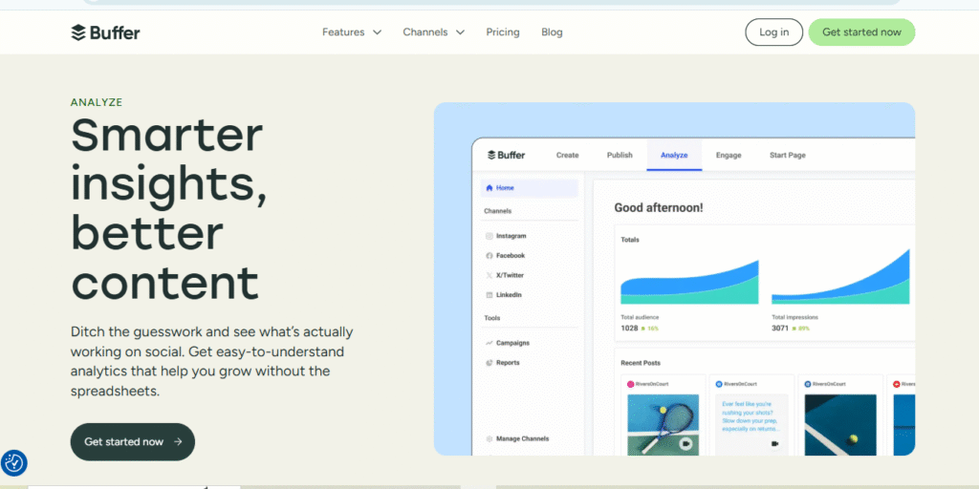Viewport: 979px width, 489px height.
Task: Click the Total impressions area chart
Action: [x=840, y=276]
